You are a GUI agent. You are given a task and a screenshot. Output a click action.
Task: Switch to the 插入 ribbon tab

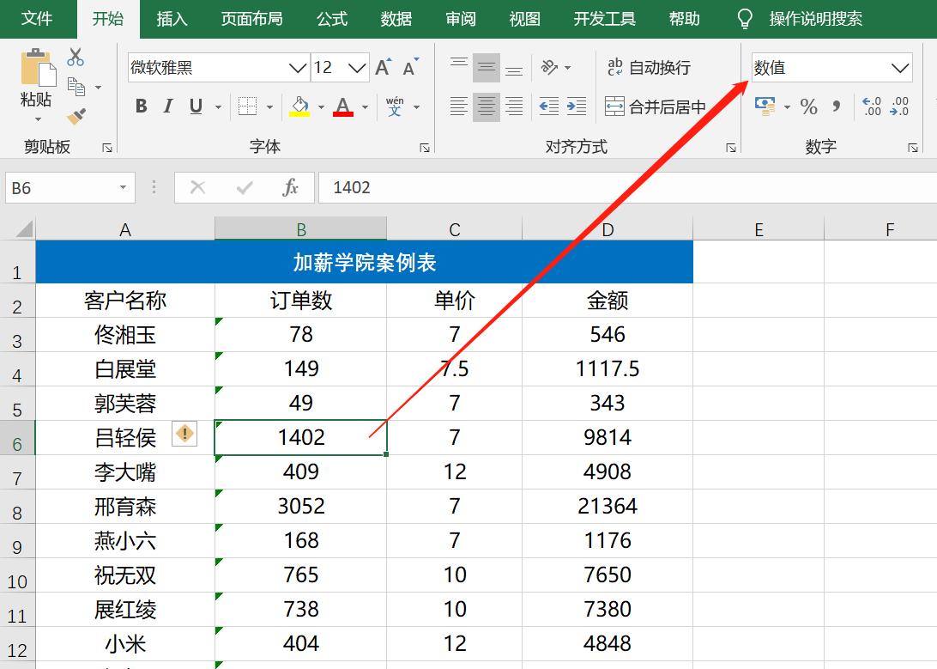point(172,17)
